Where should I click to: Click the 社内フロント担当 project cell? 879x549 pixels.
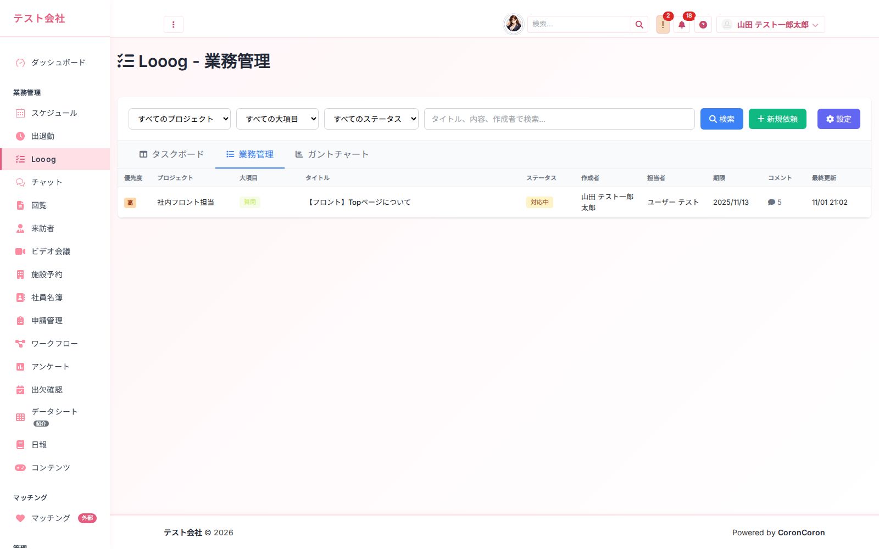coord(186,203)
